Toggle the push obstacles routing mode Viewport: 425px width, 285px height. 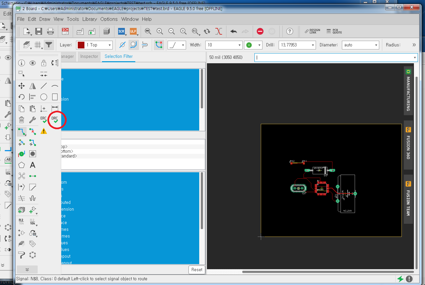[145, 45]
